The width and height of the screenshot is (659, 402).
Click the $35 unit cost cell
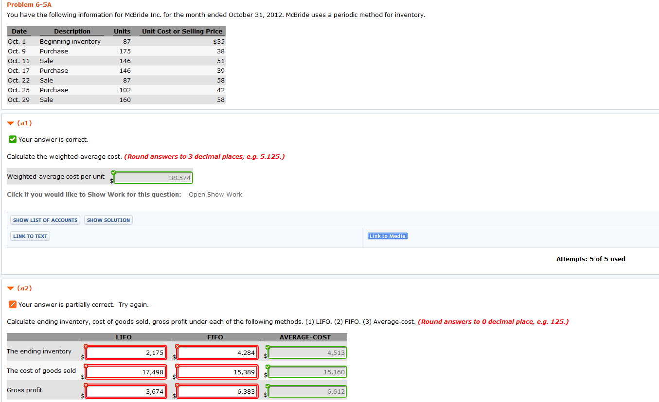(219, 42)
